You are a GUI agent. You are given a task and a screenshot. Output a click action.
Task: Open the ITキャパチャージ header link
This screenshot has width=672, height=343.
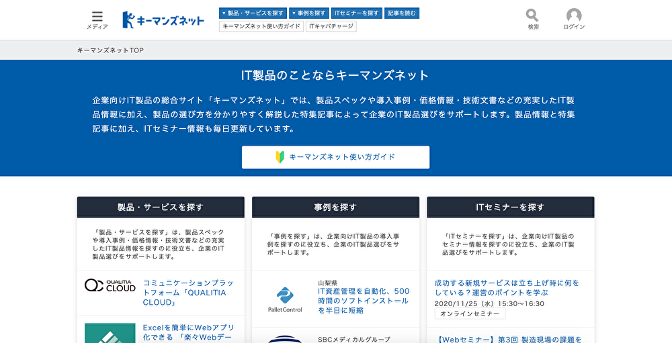coord(331,26)
